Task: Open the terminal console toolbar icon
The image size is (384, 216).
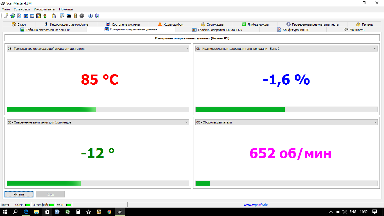Action: tap(69, 16)
